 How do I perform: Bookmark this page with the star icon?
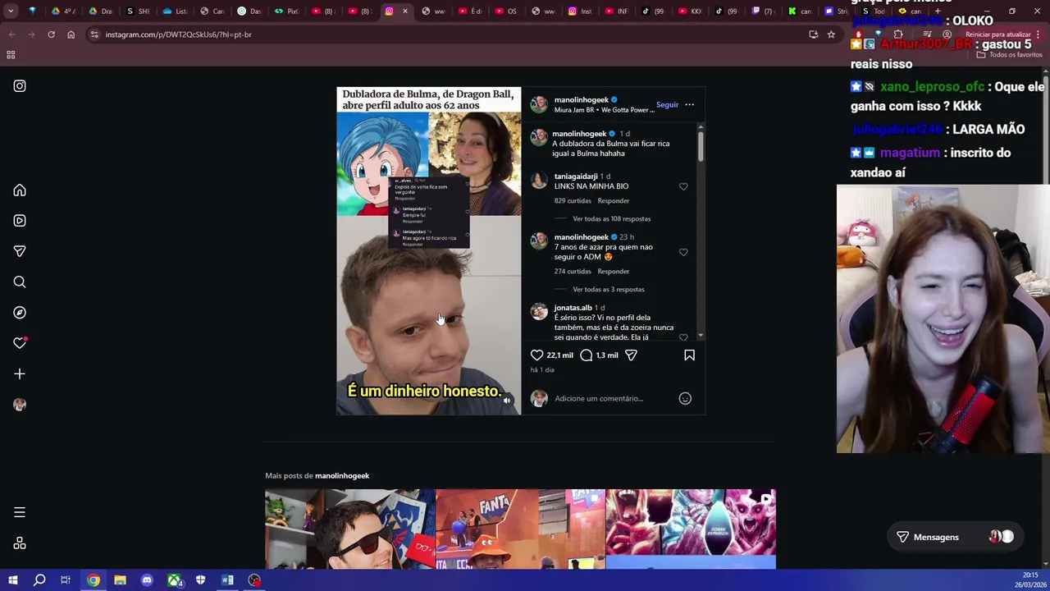831,34
